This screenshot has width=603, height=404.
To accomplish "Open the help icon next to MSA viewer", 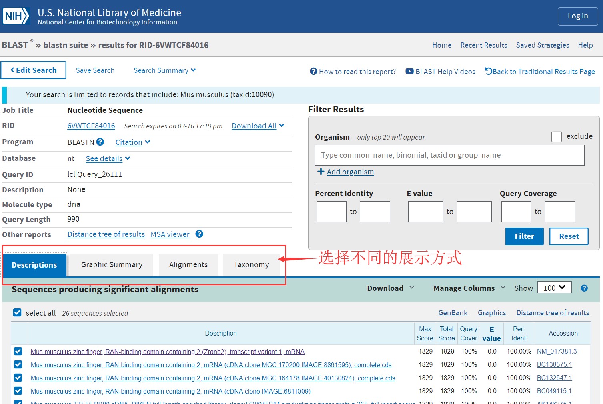I will (199, 234).
